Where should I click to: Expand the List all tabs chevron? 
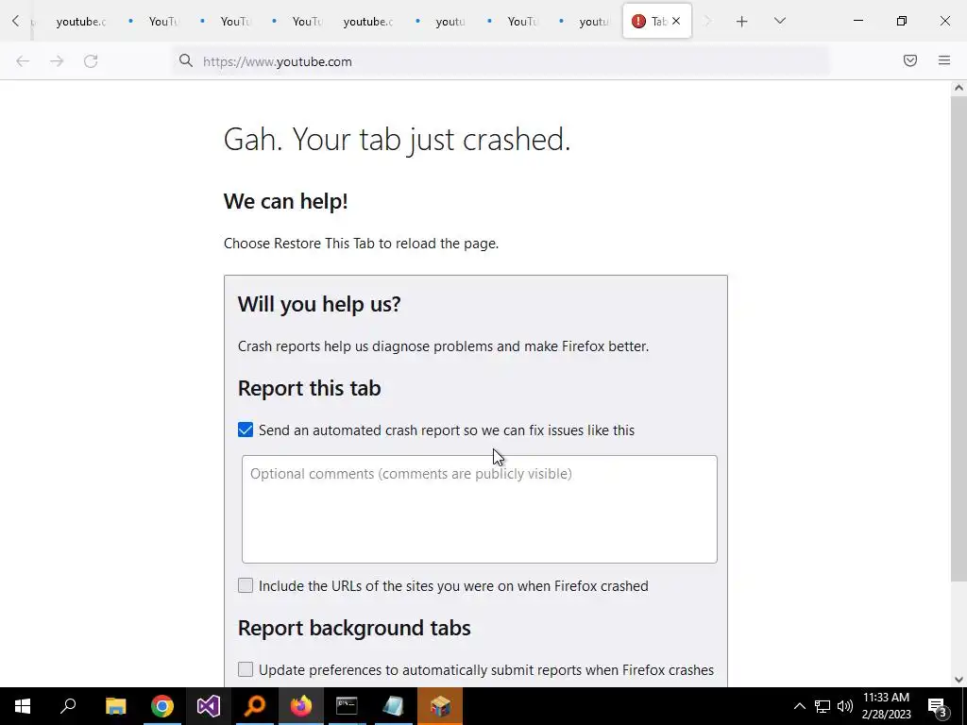point(779,21)
